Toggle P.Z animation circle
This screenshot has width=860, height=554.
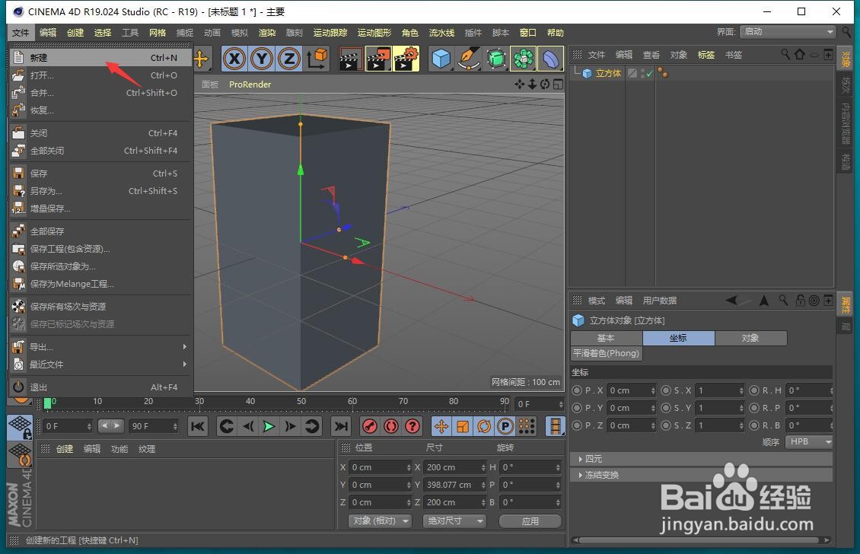tap(577, 425)
